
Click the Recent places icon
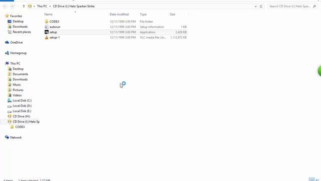[x=10, y=32]
